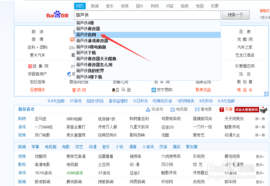Select the 网页 search tab
The height and width of the screenshot is (186, 270).
(80, 6)
